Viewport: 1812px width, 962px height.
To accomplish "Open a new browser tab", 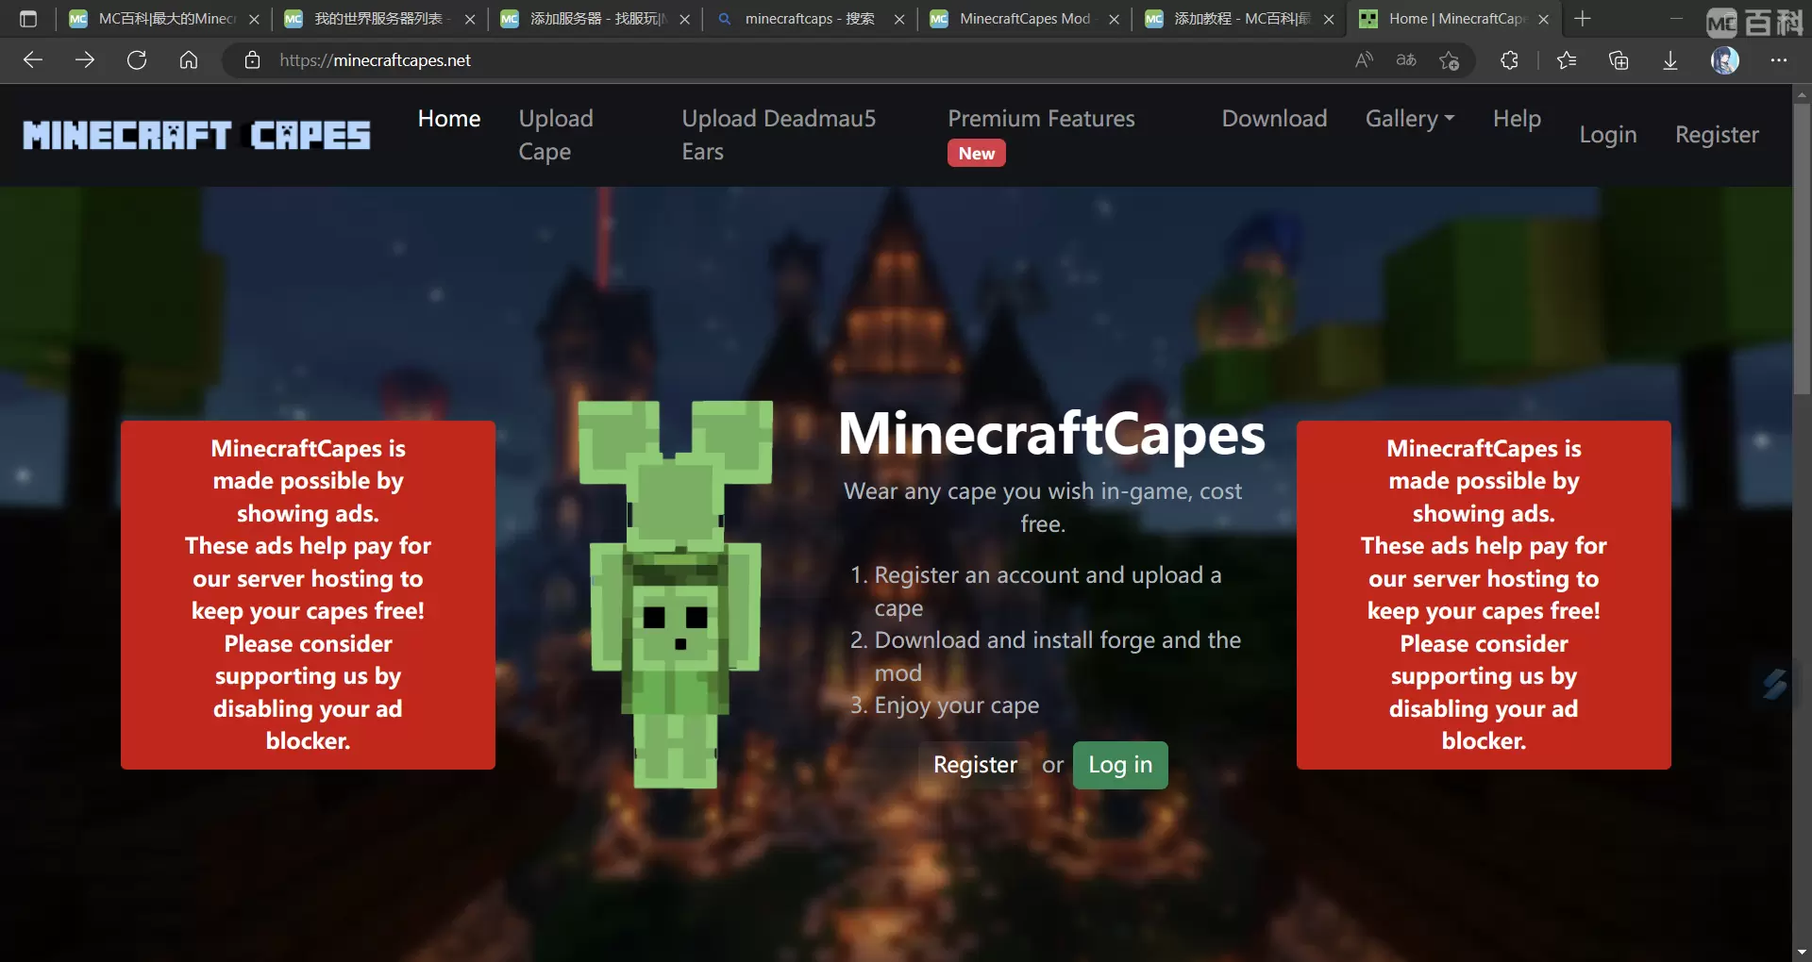I will (x=1583, y=19).
